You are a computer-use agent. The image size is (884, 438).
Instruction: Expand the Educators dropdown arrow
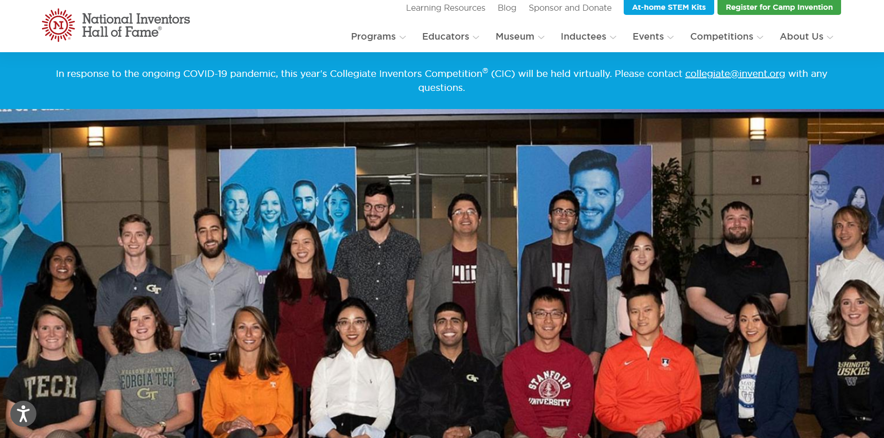[x=476, y=37]
